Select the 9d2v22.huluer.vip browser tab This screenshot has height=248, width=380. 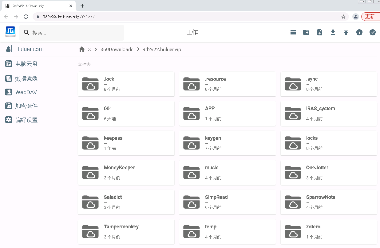click(38, 6)
